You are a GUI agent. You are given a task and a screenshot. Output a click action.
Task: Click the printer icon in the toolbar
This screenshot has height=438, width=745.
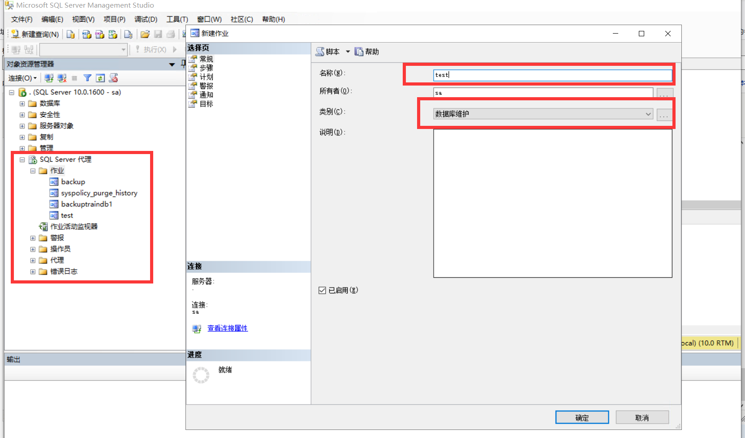[x=171, y=34]
